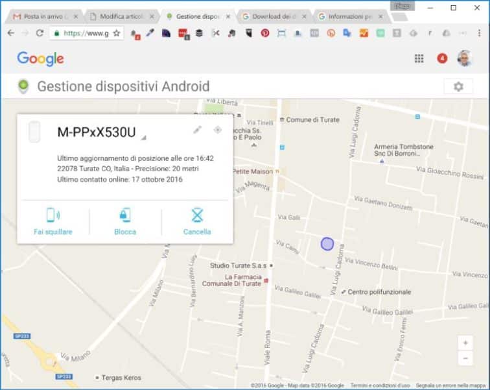Open a new browser tab
This screenshot has width=490, height=390.
[400, 17]
